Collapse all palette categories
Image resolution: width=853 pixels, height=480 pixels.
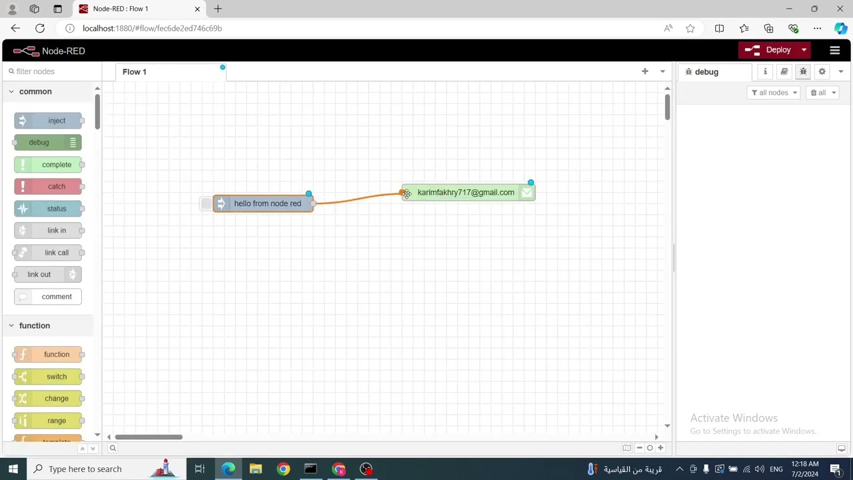coord(83,449)
